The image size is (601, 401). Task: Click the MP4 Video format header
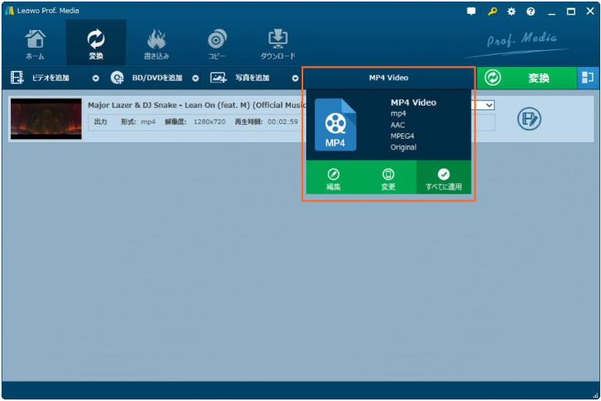388,78
